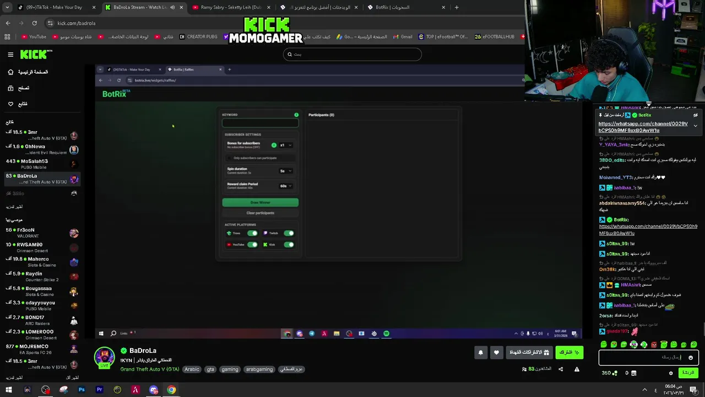Click BaDroLa's LIVE avatar
Viewport: 705px width, 397px height.
click(x=104, y=357)
